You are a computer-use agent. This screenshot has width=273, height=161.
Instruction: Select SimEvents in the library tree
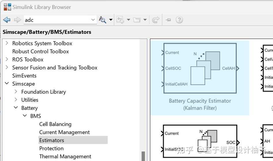24,76
